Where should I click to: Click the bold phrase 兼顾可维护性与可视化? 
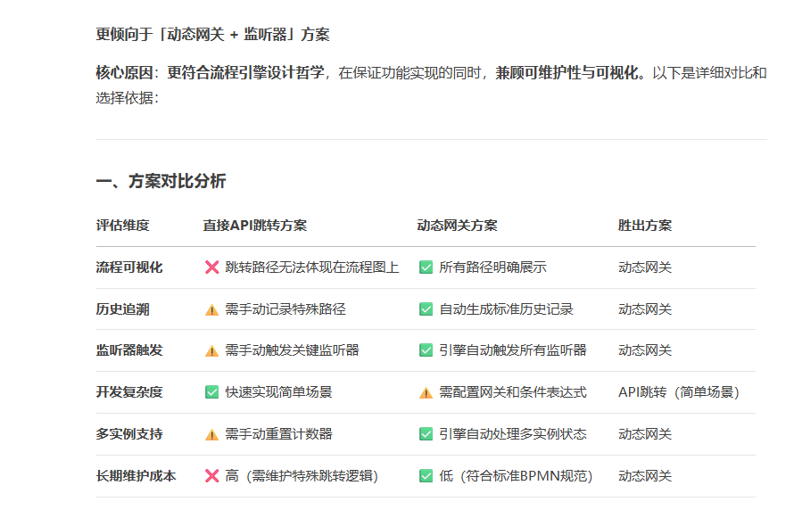pos(567,73)
